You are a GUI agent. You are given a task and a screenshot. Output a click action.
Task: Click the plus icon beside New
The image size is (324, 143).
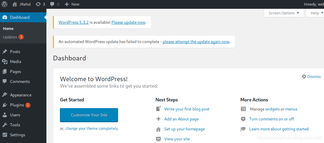click(x=67, y=4)
